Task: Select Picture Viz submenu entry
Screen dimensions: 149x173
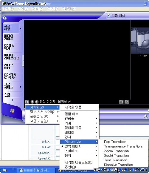Action: point(79,142)
